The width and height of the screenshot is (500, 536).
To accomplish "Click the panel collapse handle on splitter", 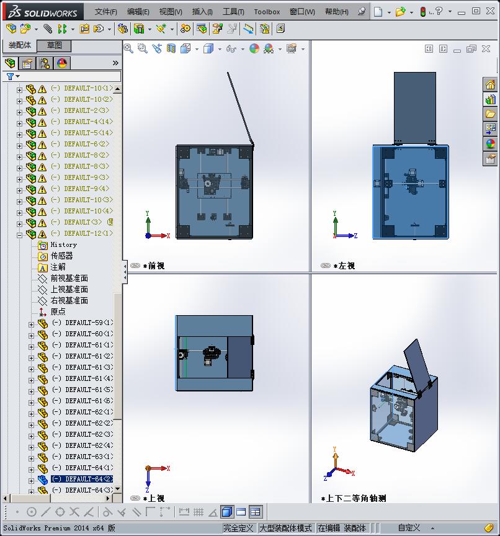I will 125,272.
